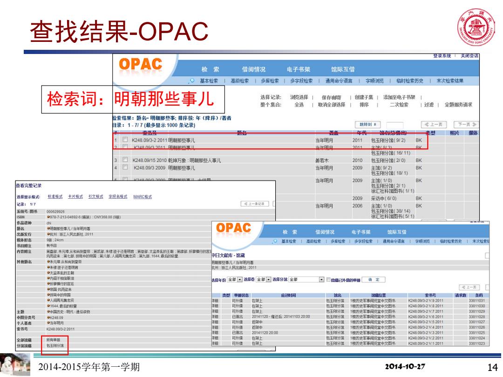503x377 pixels.
Task: Click the 关闭会话 link
Action: tap(469, 56)
